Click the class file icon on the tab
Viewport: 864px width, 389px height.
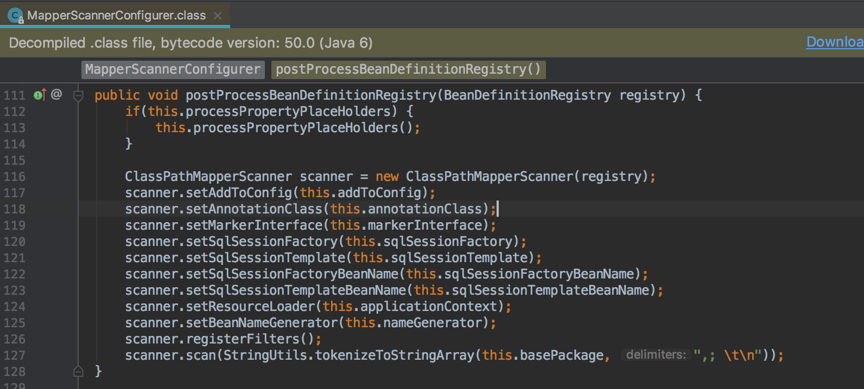pos(15,16)
